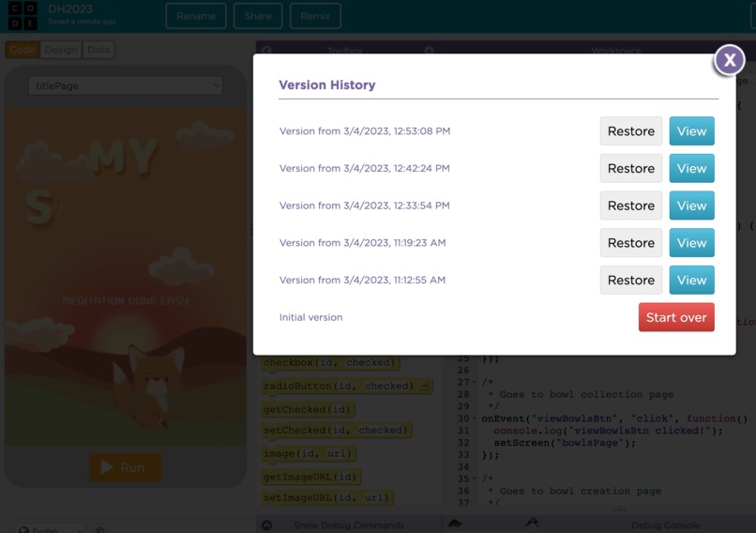Click the rabbit fast speed icon
The width and height of the screenshot is (756, 533).
[x=531, y=524]
